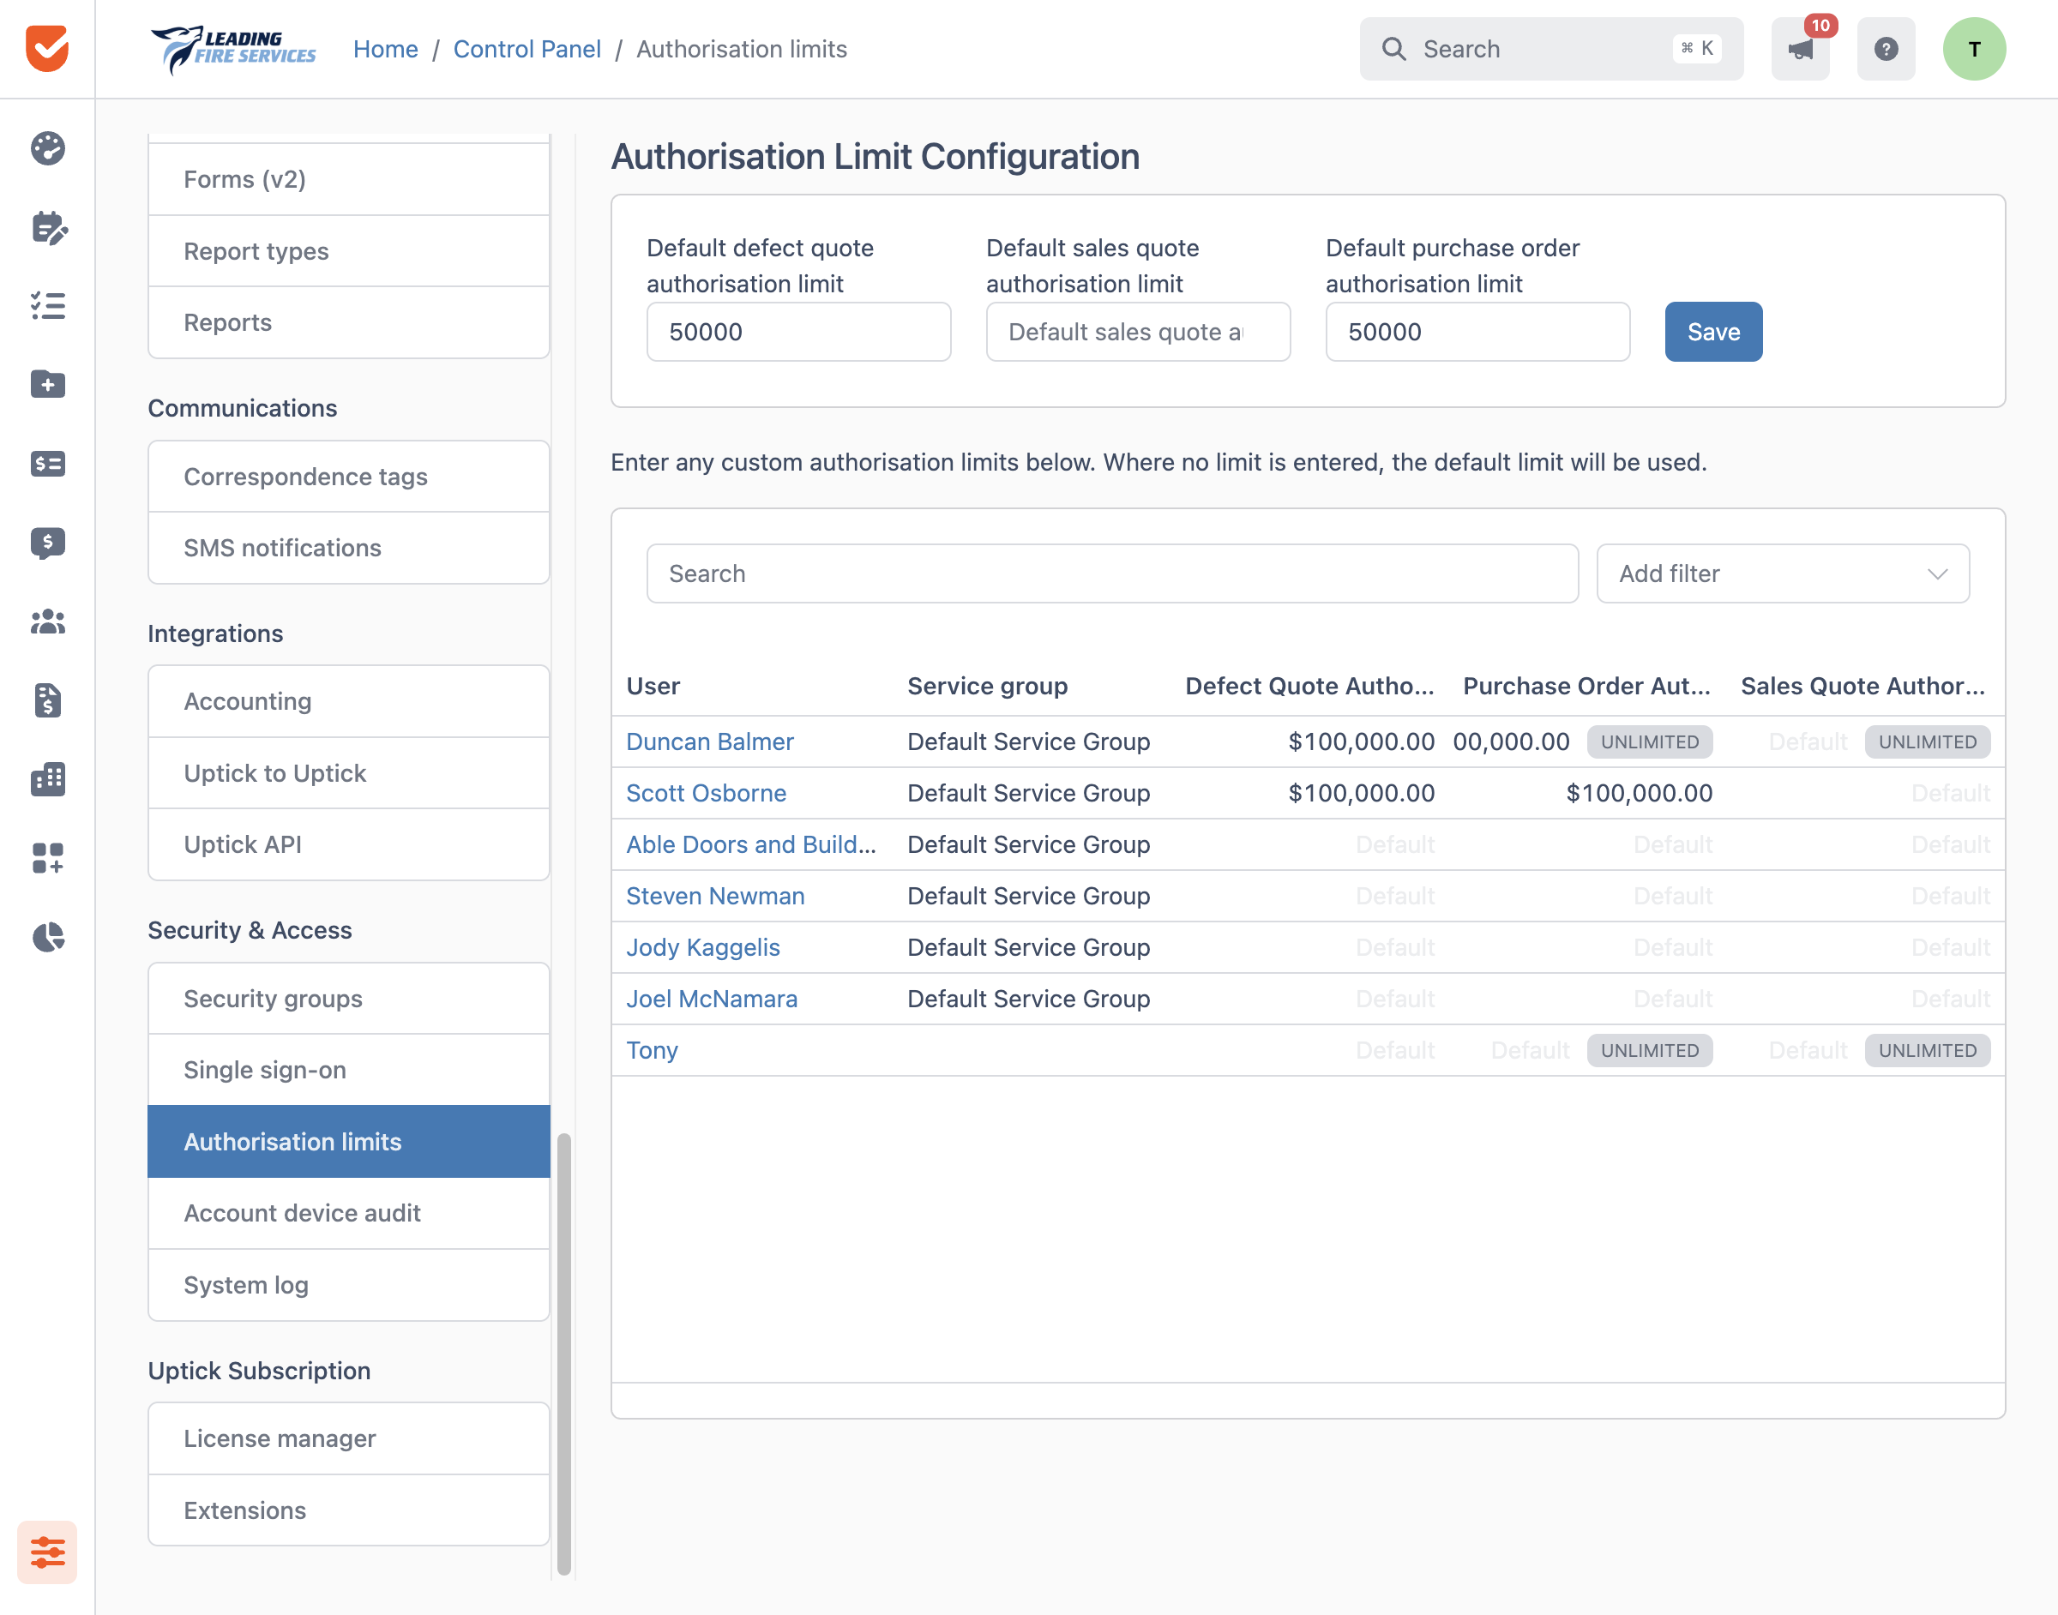Open Extensions menu item
This screenshot has width=2058, height=1615.
[x=349, y=1510]
